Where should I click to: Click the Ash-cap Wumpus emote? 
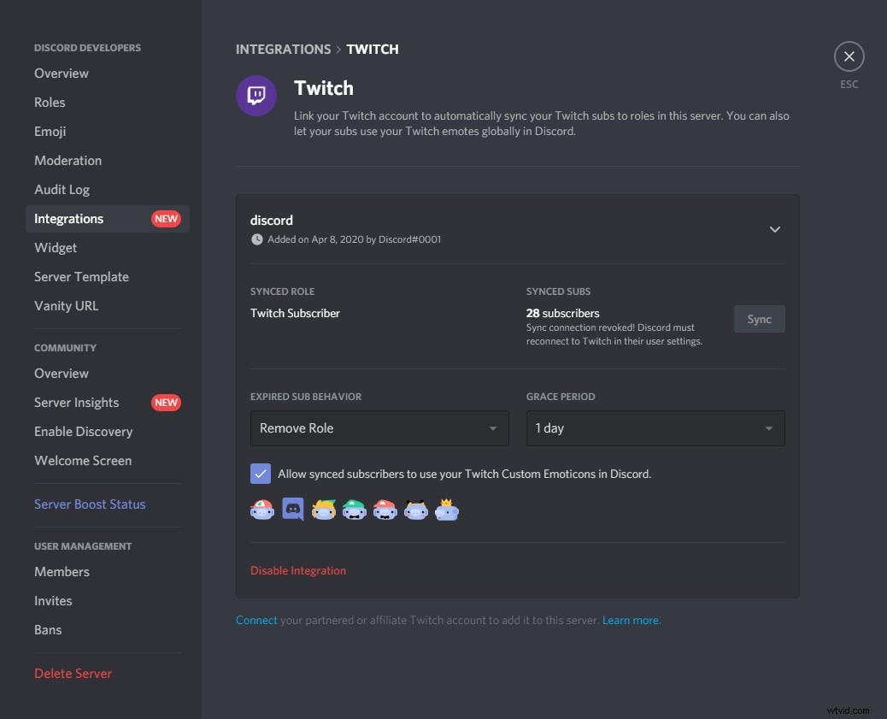click(x=262, y=509)
